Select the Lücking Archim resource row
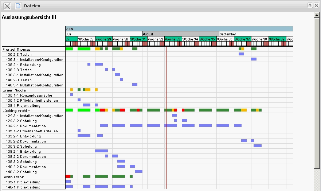Image resolution: width=321 pixels, height=191 pixels. point(16,110)
